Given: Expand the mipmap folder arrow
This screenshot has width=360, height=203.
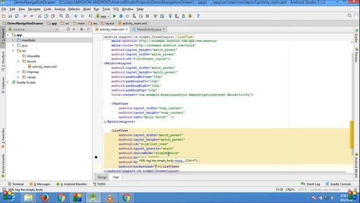Looking at the screenshot, I should pos(19,72).
